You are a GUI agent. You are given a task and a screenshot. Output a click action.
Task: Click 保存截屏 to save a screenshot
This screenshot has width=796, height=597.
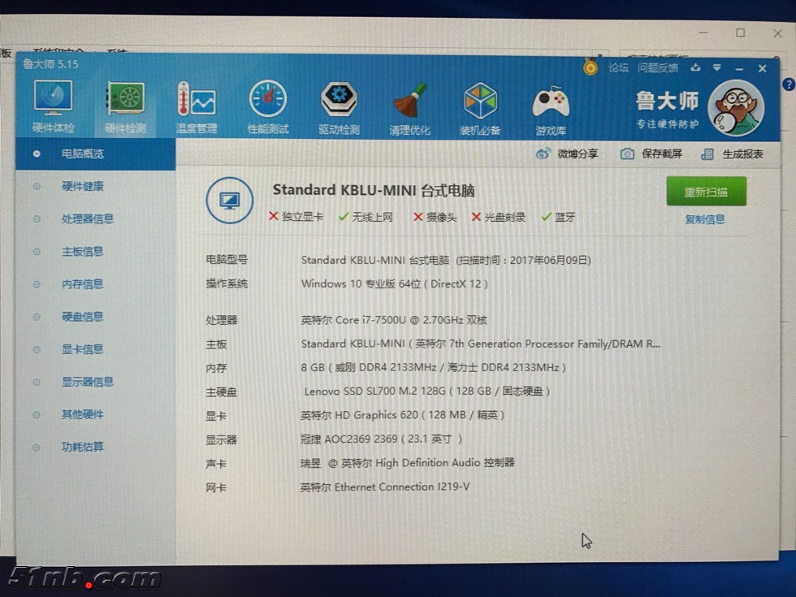click(x=651, y=154)
